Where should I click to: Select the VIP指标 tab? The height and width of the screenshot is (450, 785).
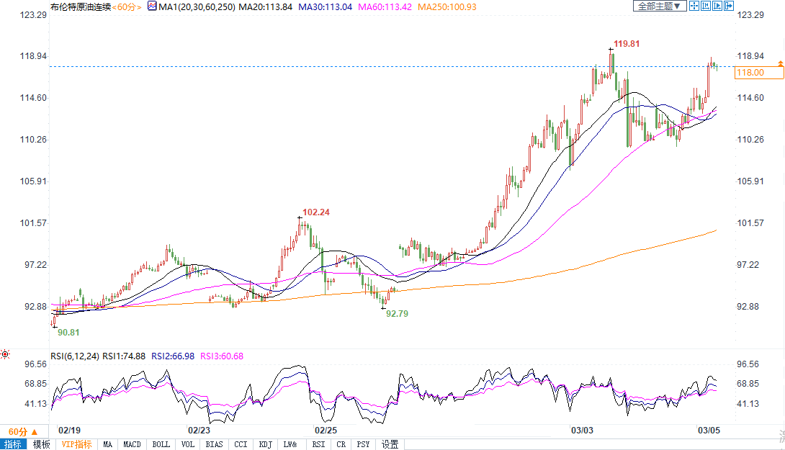coord(76,444)
